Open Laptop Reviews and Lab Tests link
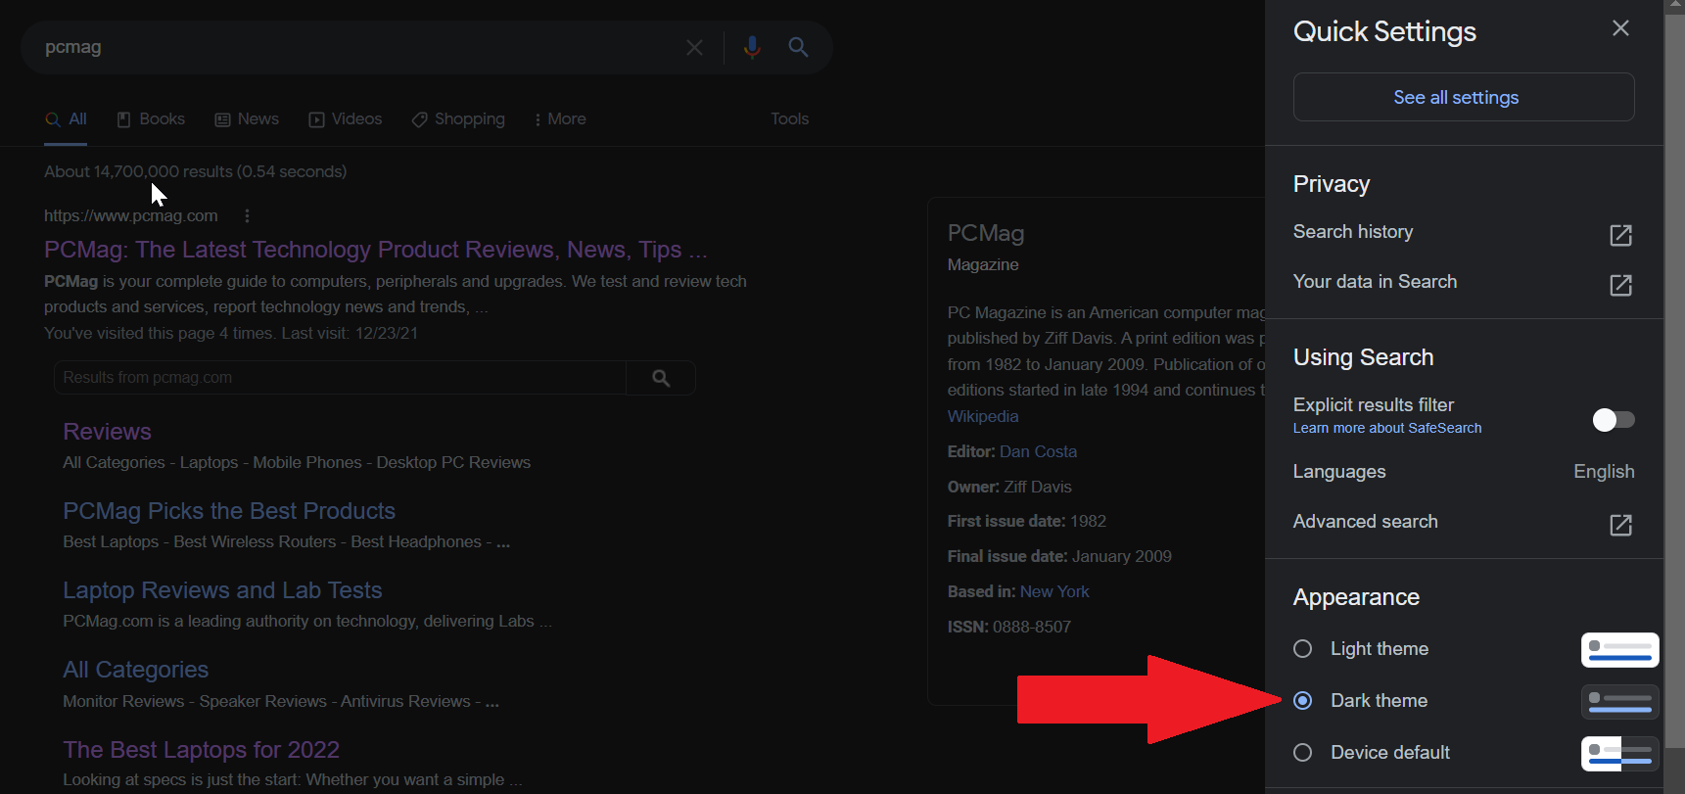 pyautogui.click(x=222, y=590)
